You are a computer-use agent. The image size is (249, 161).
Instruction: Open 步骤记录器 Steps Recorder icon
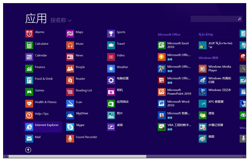(203, 127)
